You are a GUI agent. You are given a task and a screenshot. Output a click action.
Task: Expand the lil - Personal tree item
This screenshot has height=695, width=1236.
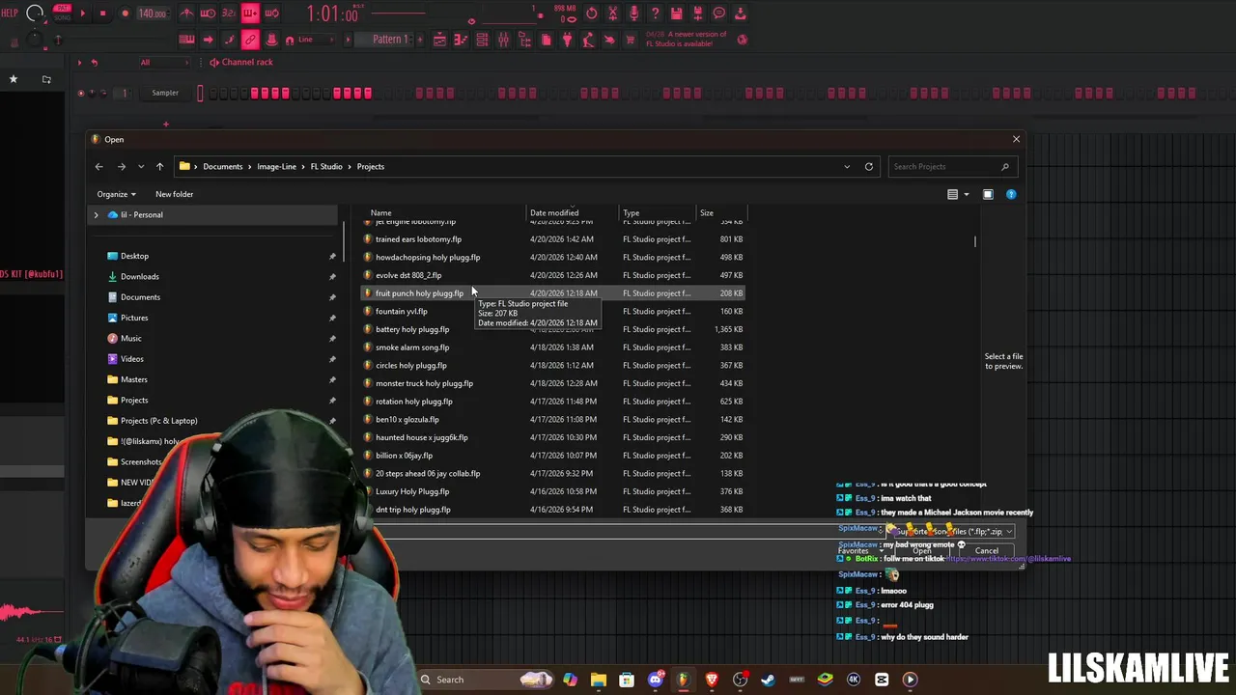(96, 215)
